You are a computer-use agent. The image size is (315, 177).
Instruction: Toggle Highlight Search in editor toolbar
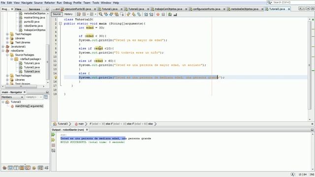click(117, 14)
